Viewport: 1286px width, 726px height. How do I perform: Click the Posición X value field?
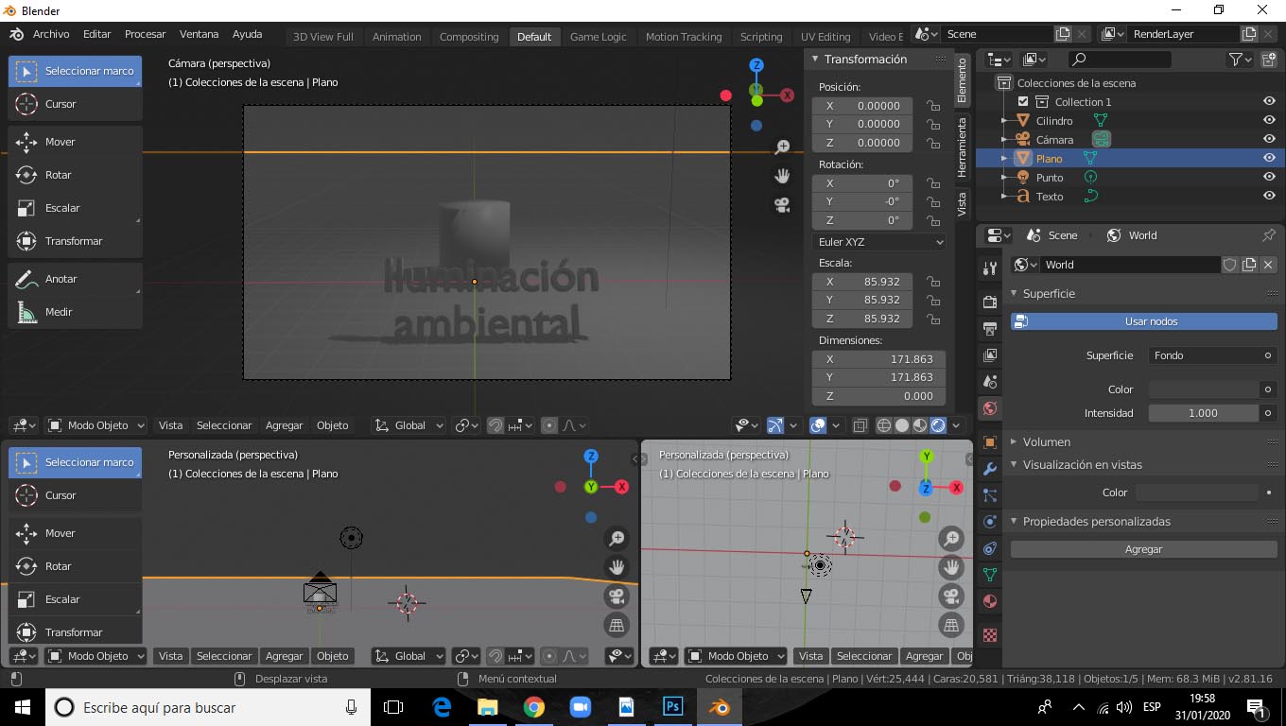click(862, 106)
